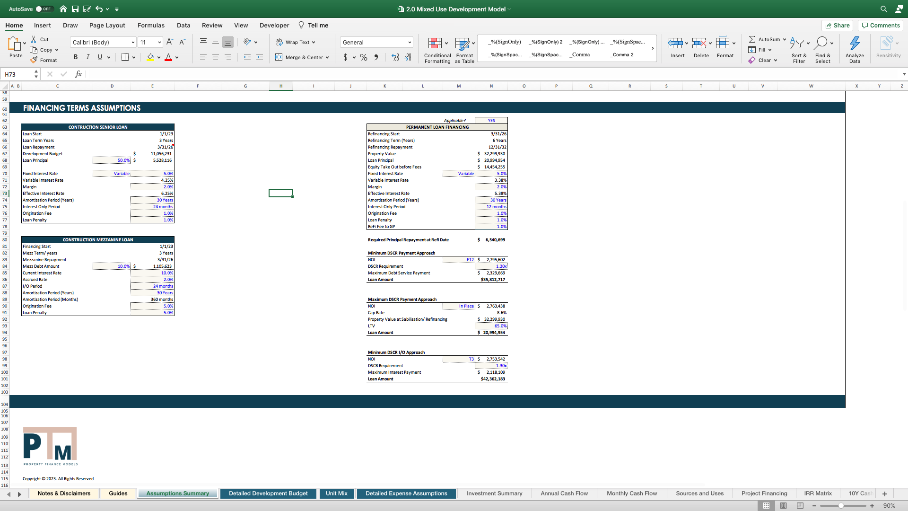Switch to the Page Layout tab
908x511 pixels.
(x=107, y=26)
